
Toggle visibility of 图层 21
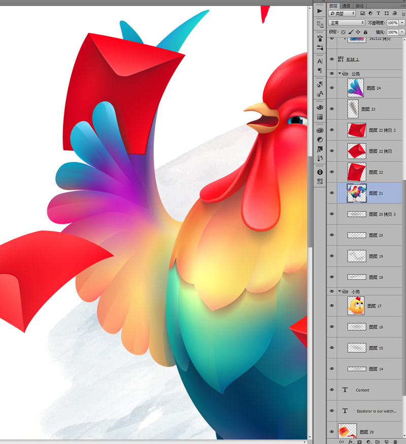(332, 193)
